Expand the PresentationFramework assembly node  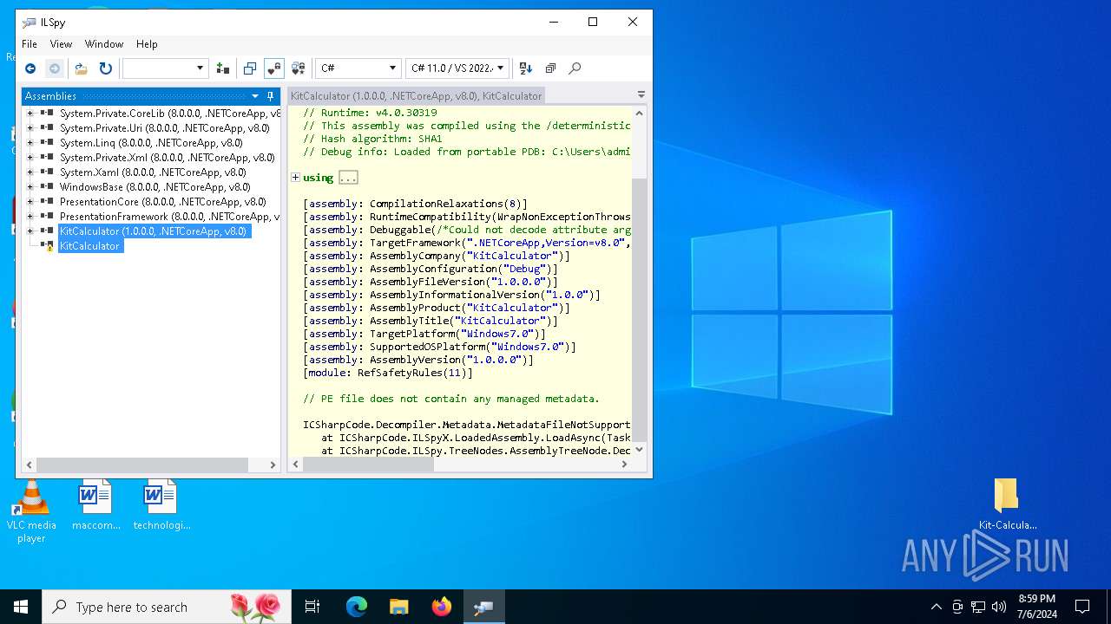30,217
